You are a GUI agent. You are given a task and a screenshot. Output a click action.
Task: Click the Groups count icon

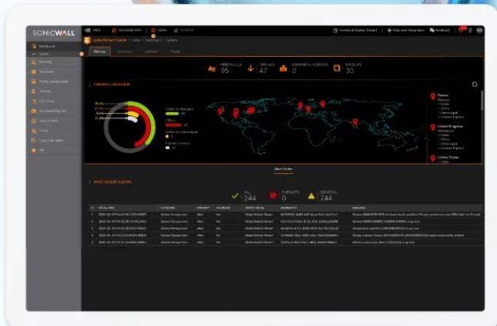pyautogui.click(x=337, y=68)
